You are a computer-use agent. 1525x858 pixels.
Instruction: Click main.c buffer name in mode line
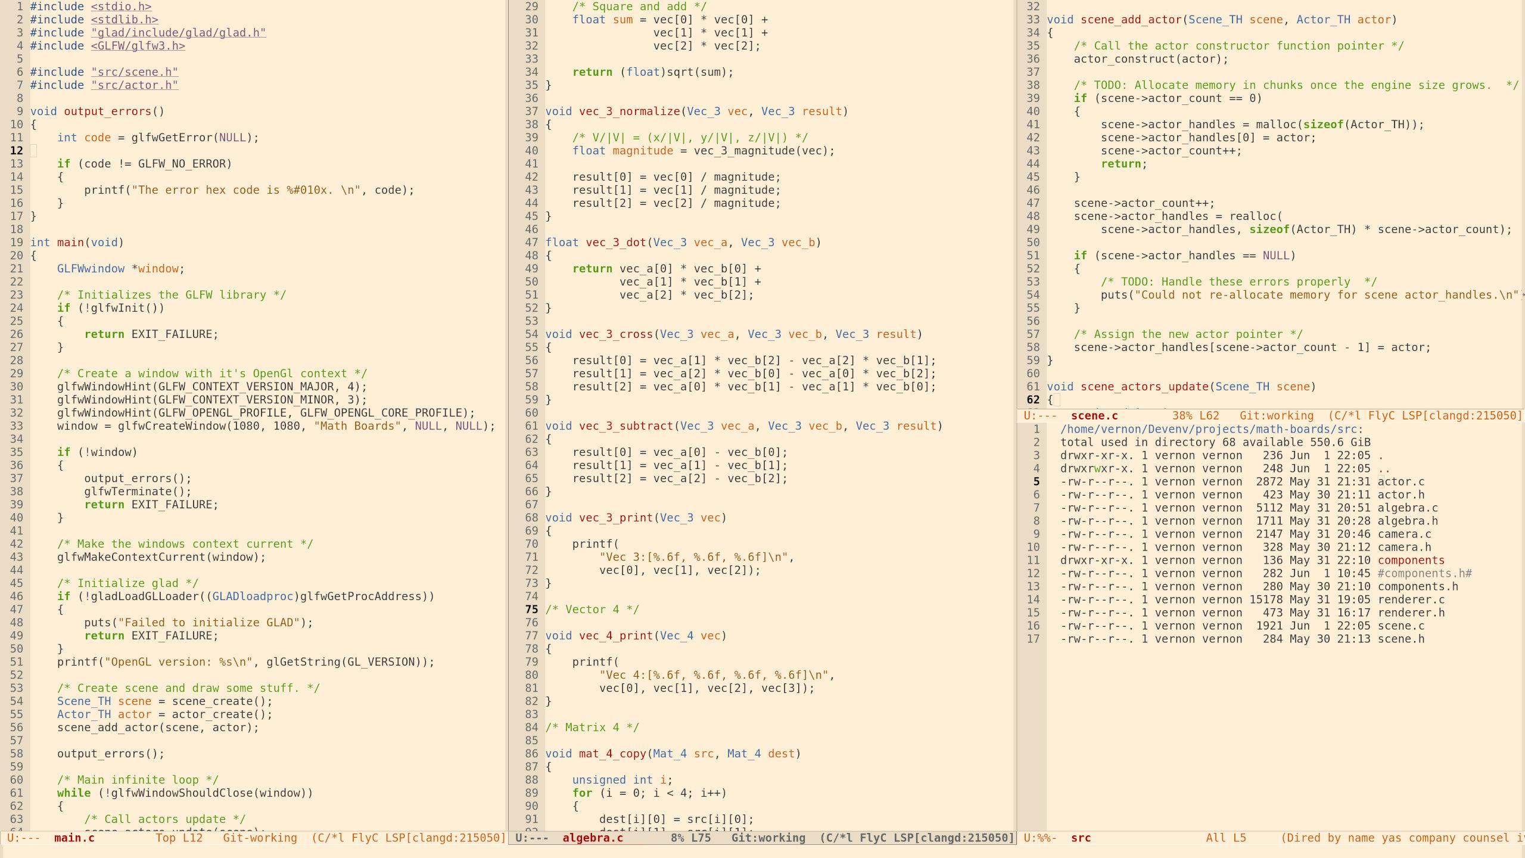(x=74, y=838)
